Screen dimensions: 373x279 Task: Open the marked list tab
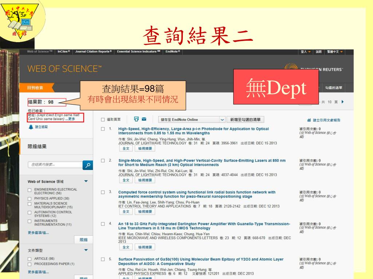(x=334, y=88)
